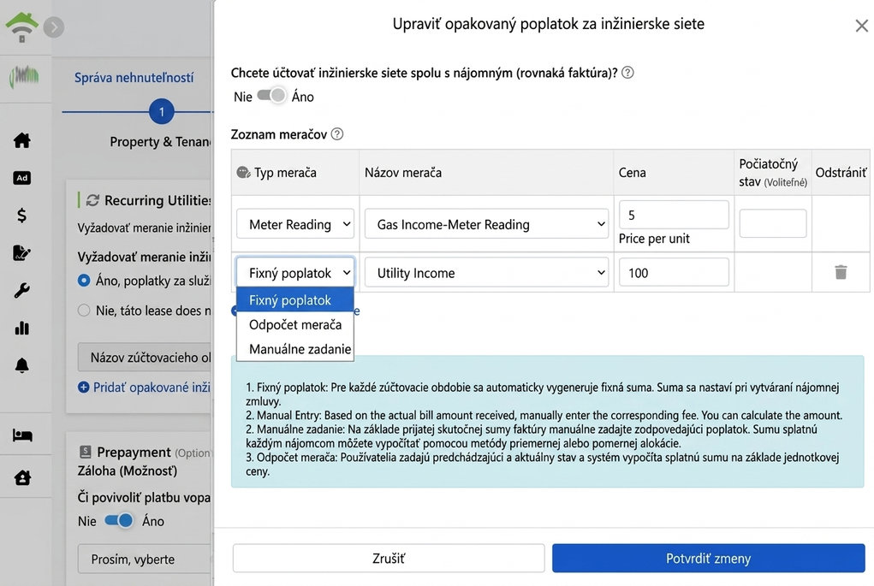The width and height of the screenshot is (874, 586).
Task: Open the bar chart reports icon
Action: [21, 328]
